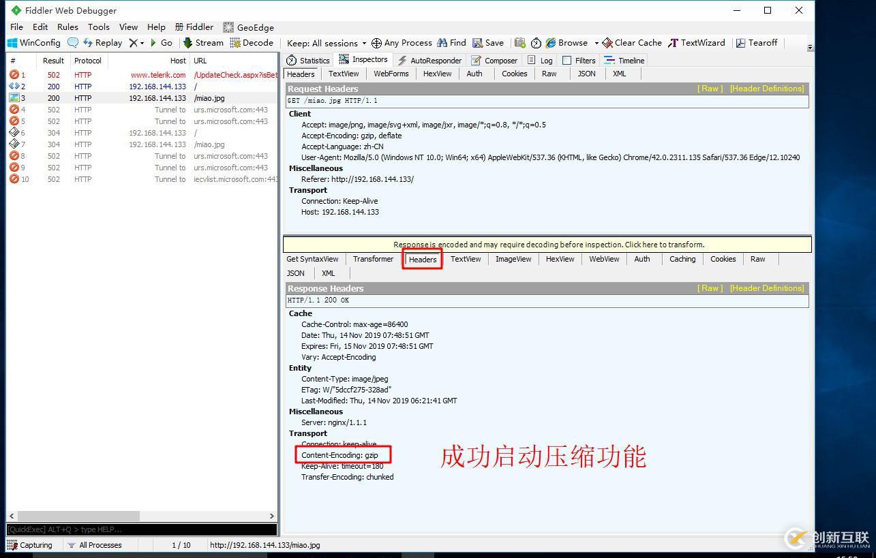Open the Rules menu
This screenshot has width=876, height=558.
click(x=67, y=27)
